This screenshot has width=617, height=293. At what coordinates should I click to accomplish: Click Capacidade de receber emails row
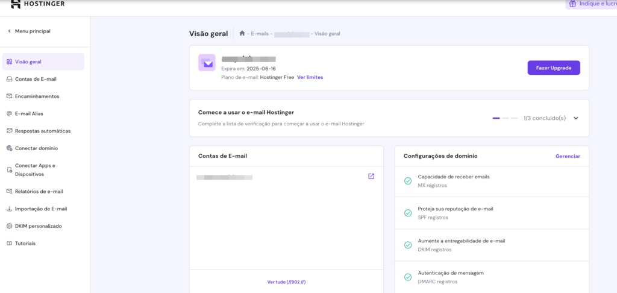492,181
